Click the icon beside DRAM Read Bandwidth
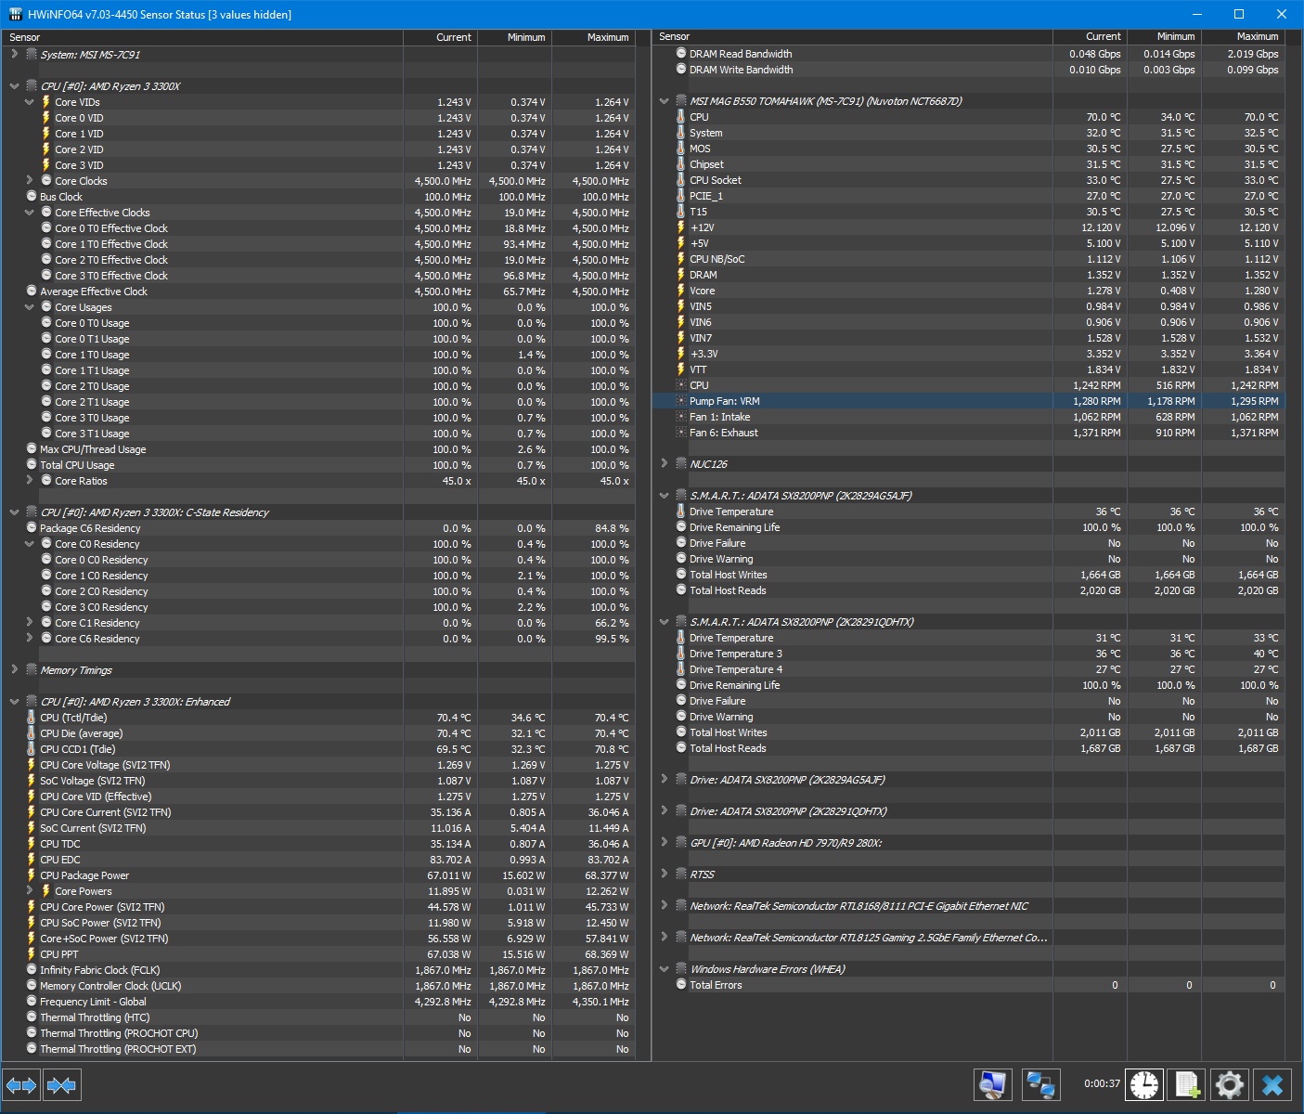 (681, 54)
